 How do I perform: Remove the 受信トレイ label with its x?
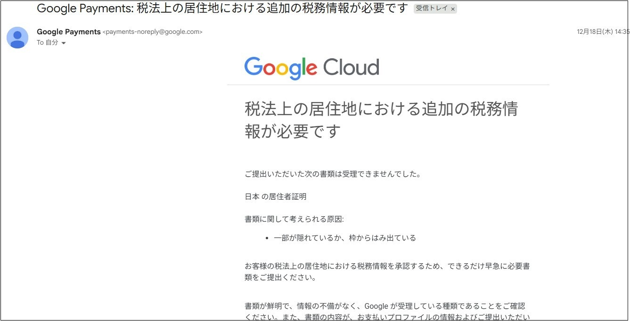click(x=453, y=9)
